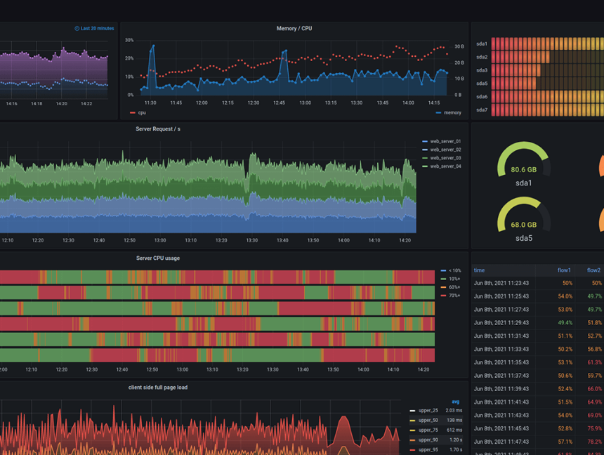Select upper_95 in the page load legend
Image resolution: width=604 pixels, height=455 pixels.
coord(428,449)
